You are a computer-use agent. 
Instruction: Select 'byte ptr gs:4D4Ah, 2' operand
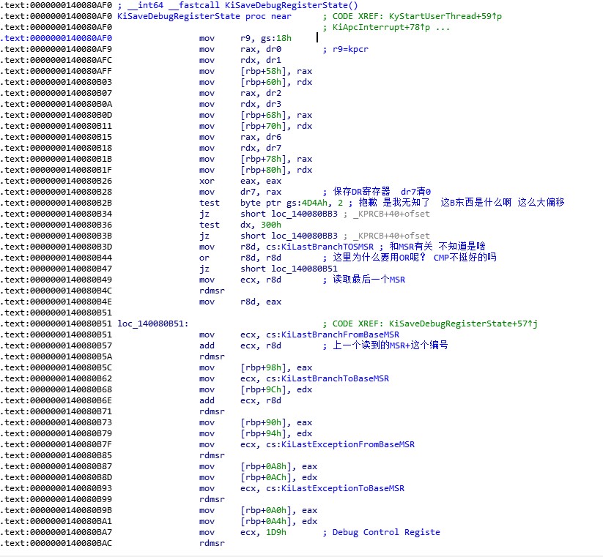(x=292, y=203)
